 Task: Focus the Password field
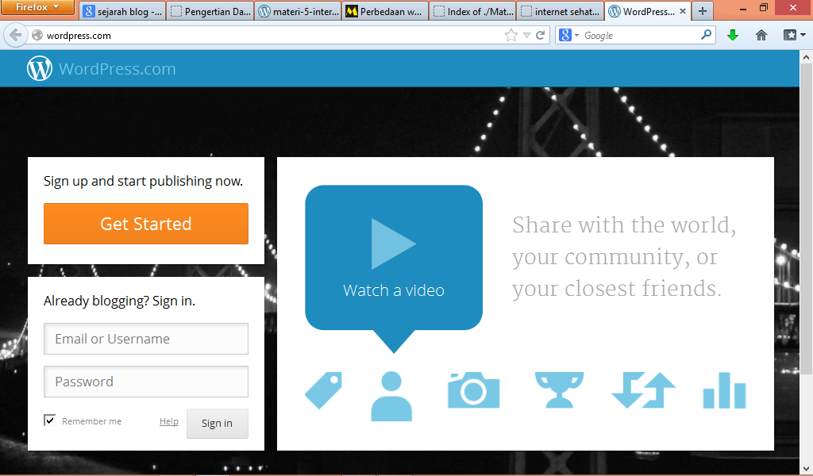click(x=146, y=382)
